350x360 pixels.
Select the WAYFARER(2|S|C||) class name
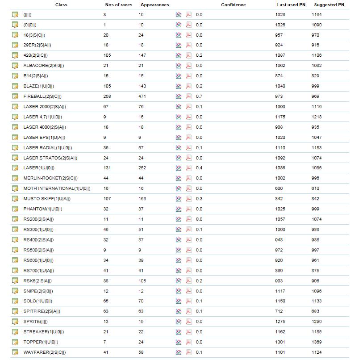point(45,352)
